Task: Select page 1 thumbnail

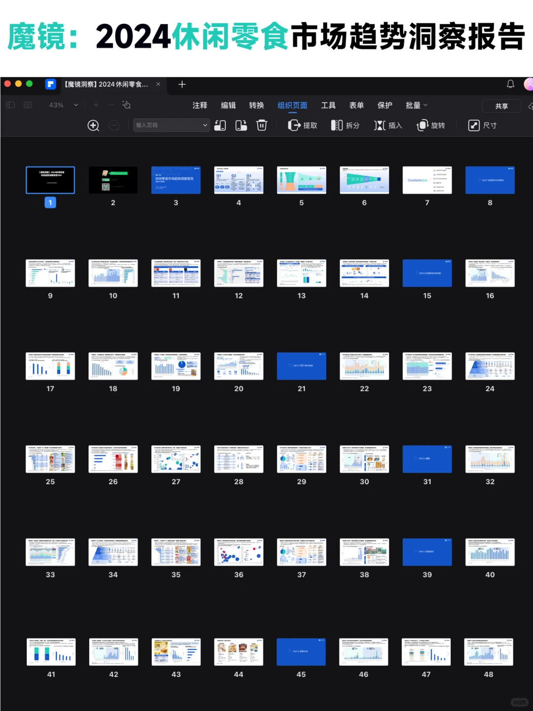Action: coord(50,180)
